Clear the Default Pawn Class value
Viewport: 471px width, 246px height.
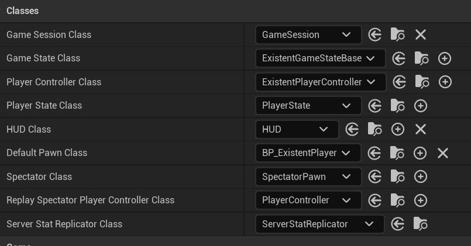(443, 153)
